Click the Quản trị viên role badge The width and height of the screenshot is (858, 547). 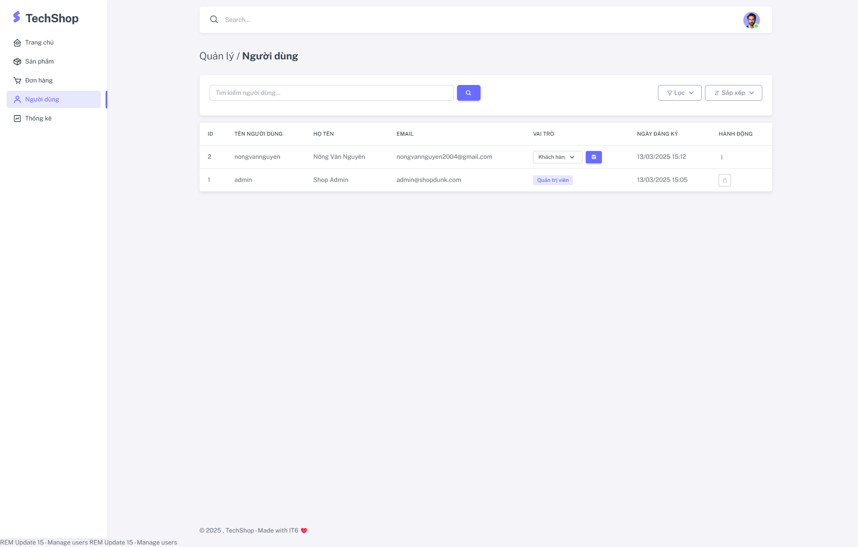[x=552, y=180]
